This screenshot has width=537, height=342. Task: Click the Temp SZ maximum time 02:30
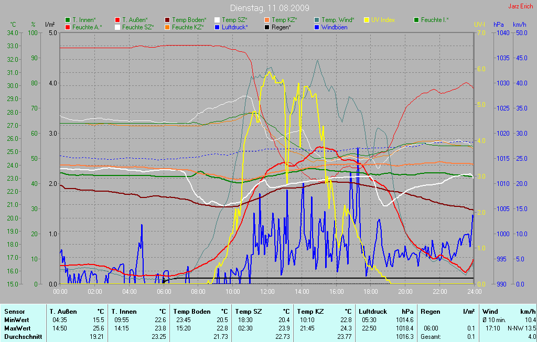coord(245,328)
